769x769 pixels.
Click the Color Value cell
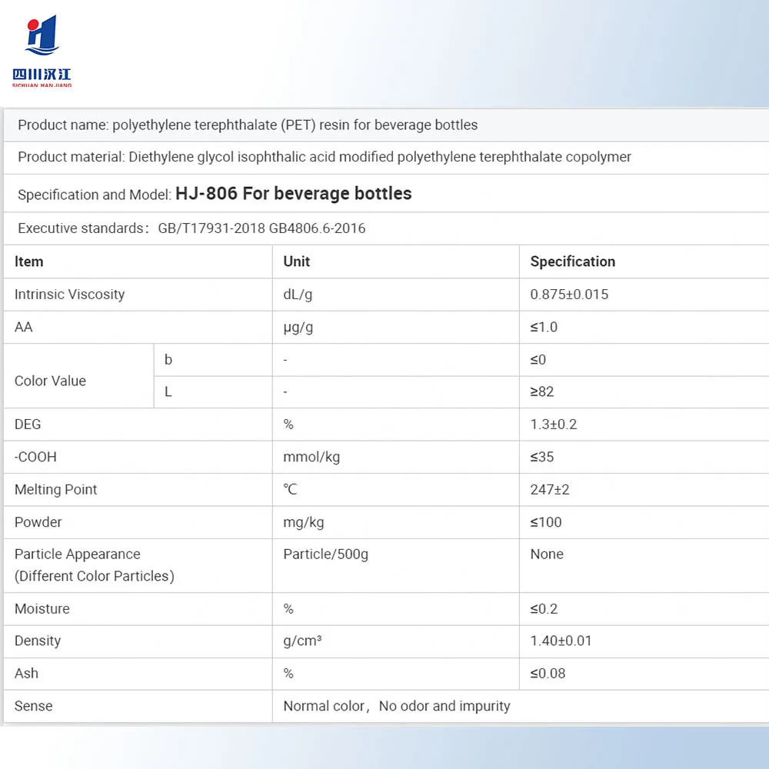[49, 381]
